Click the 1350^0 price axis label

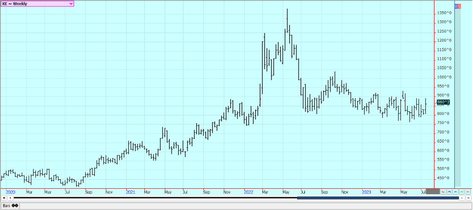(445, 13)
